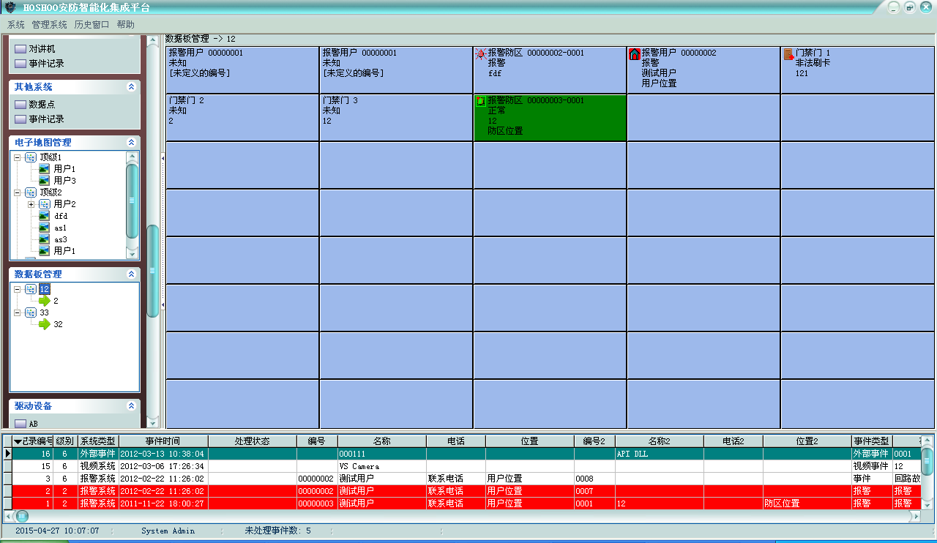
Task: Collapse the 数据板管理 panel using its chevron
Action: (131, 274)
